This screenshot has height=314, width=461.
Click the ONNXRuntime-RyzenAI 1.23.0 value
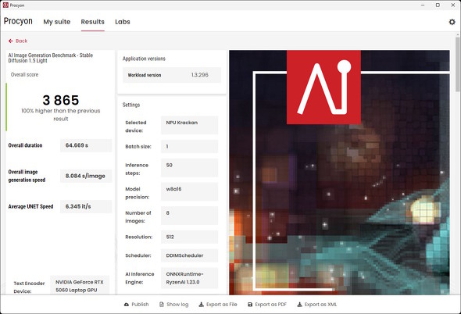(184, 278)
